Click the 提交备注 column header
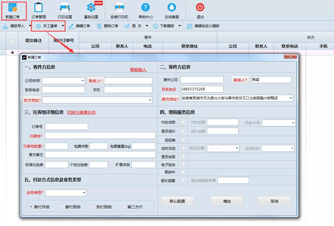 click(34, 40)
